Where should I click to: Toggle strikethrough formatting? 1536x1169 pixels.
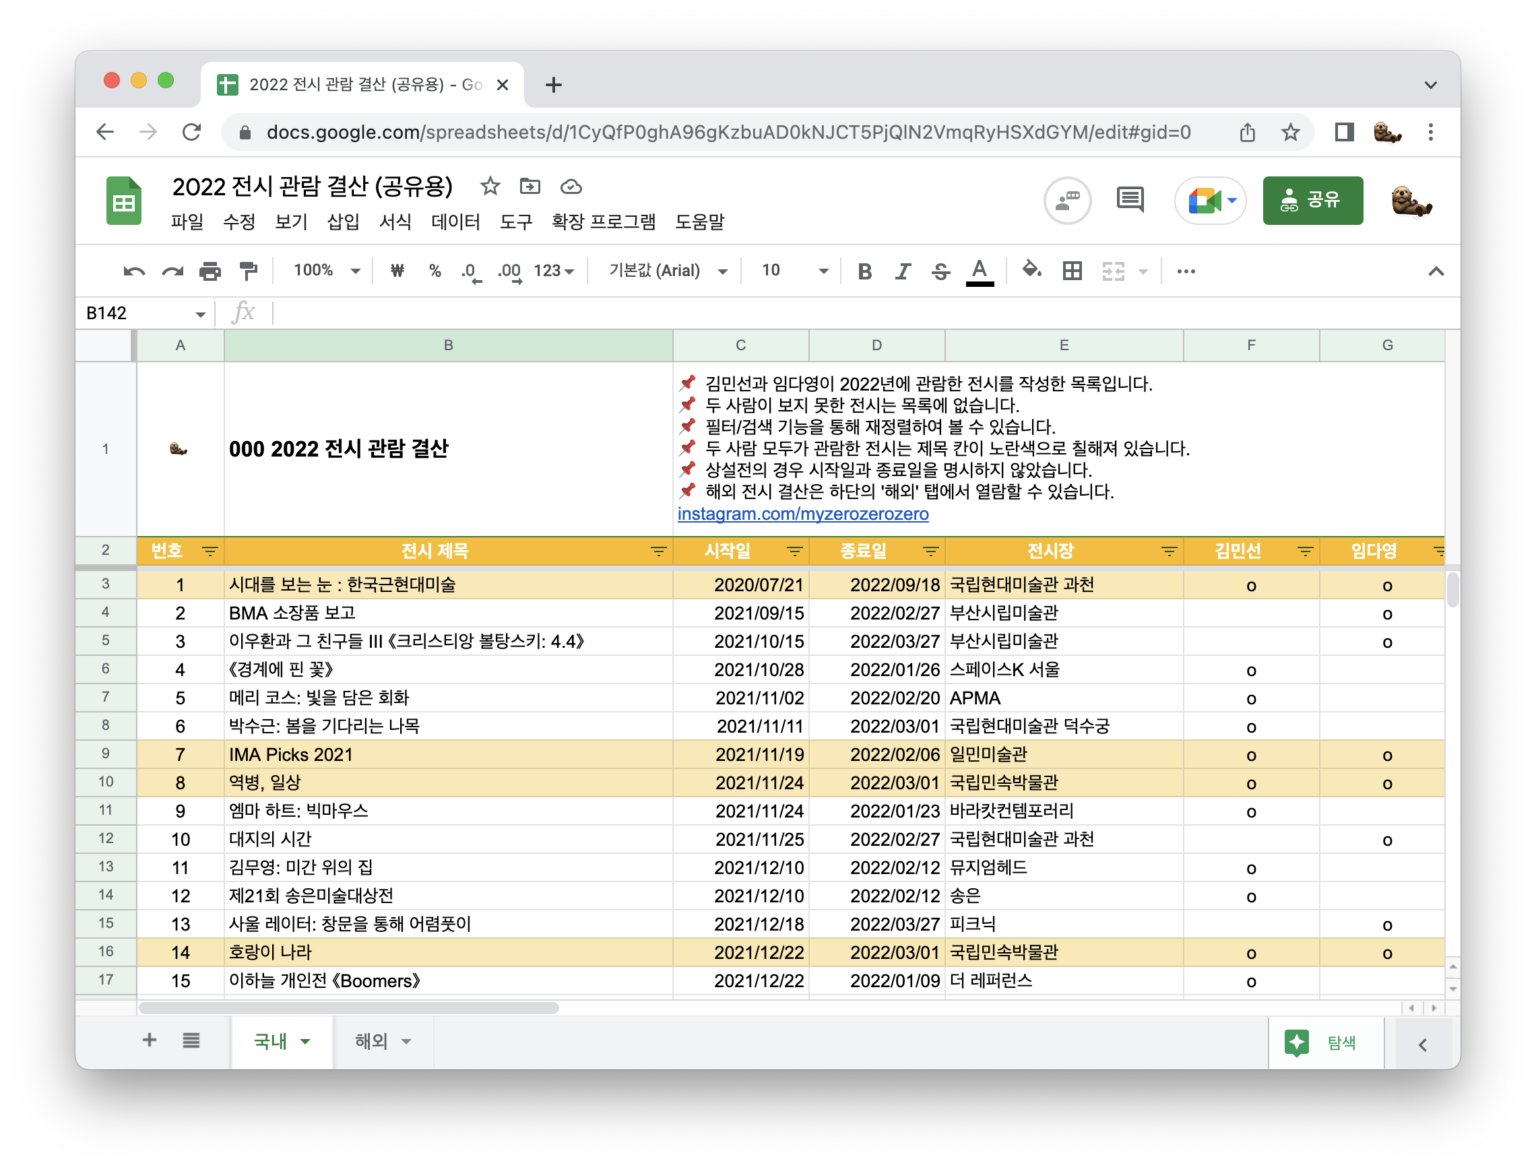tap(940, 271)
